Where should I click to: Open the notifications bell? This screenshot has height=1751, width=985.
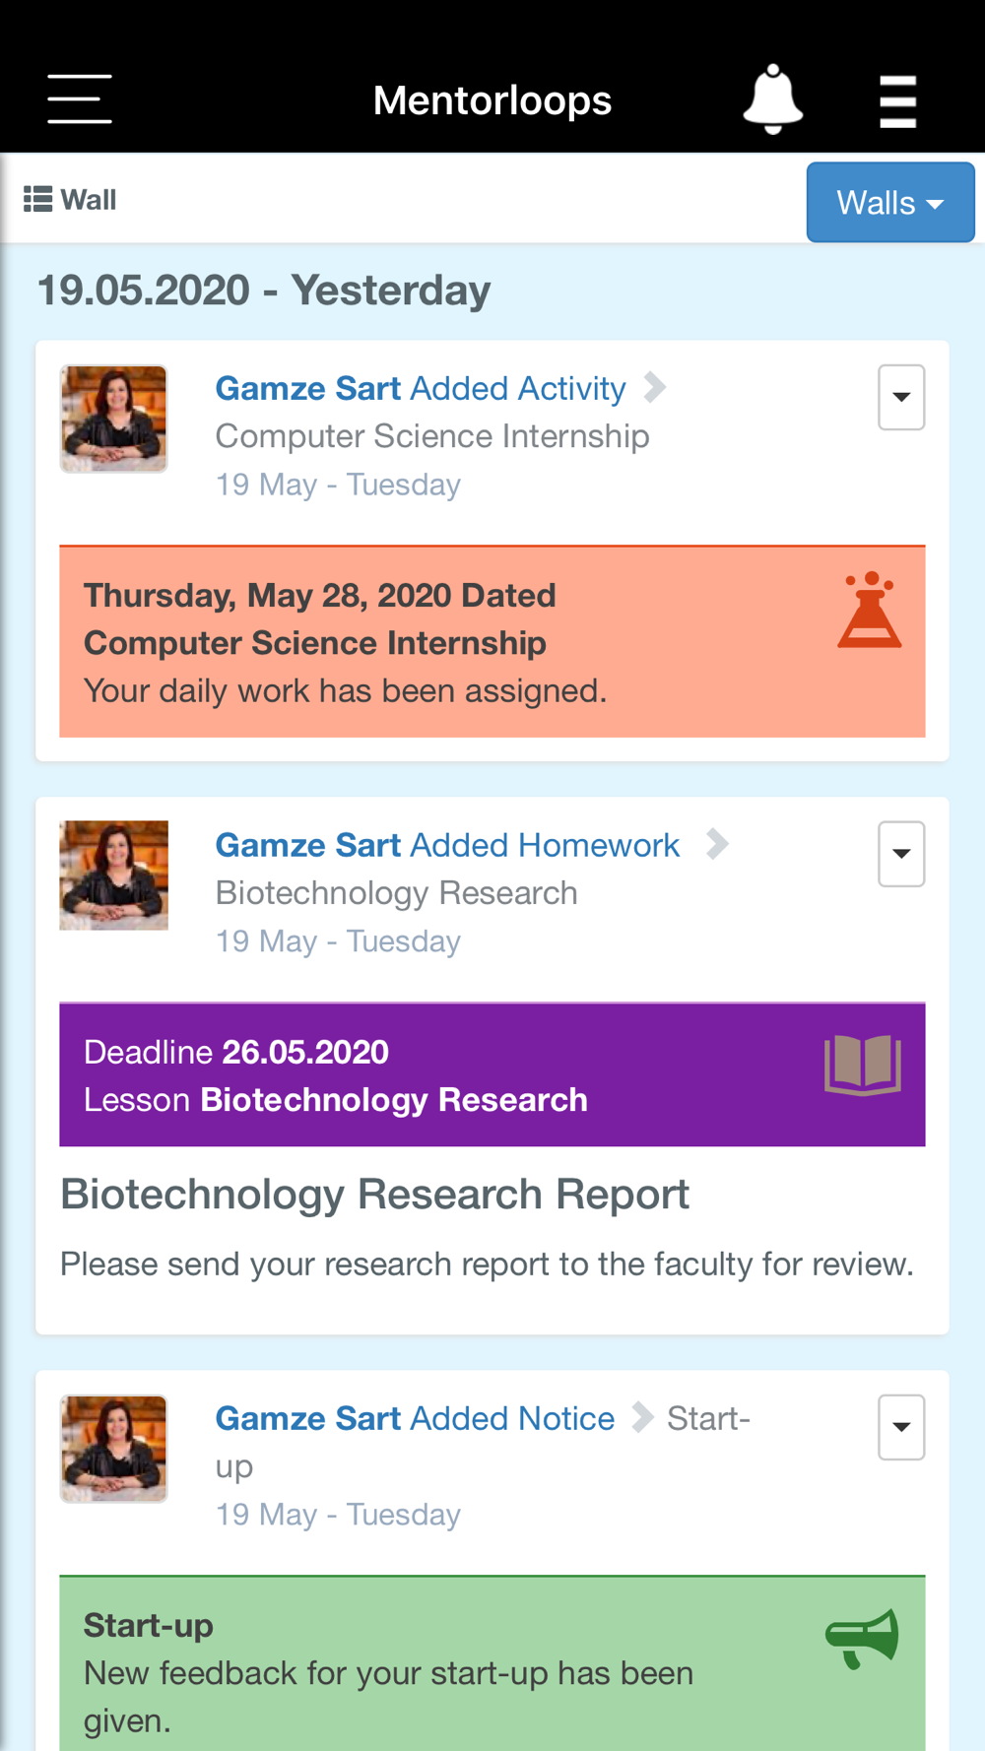point(772,99)
